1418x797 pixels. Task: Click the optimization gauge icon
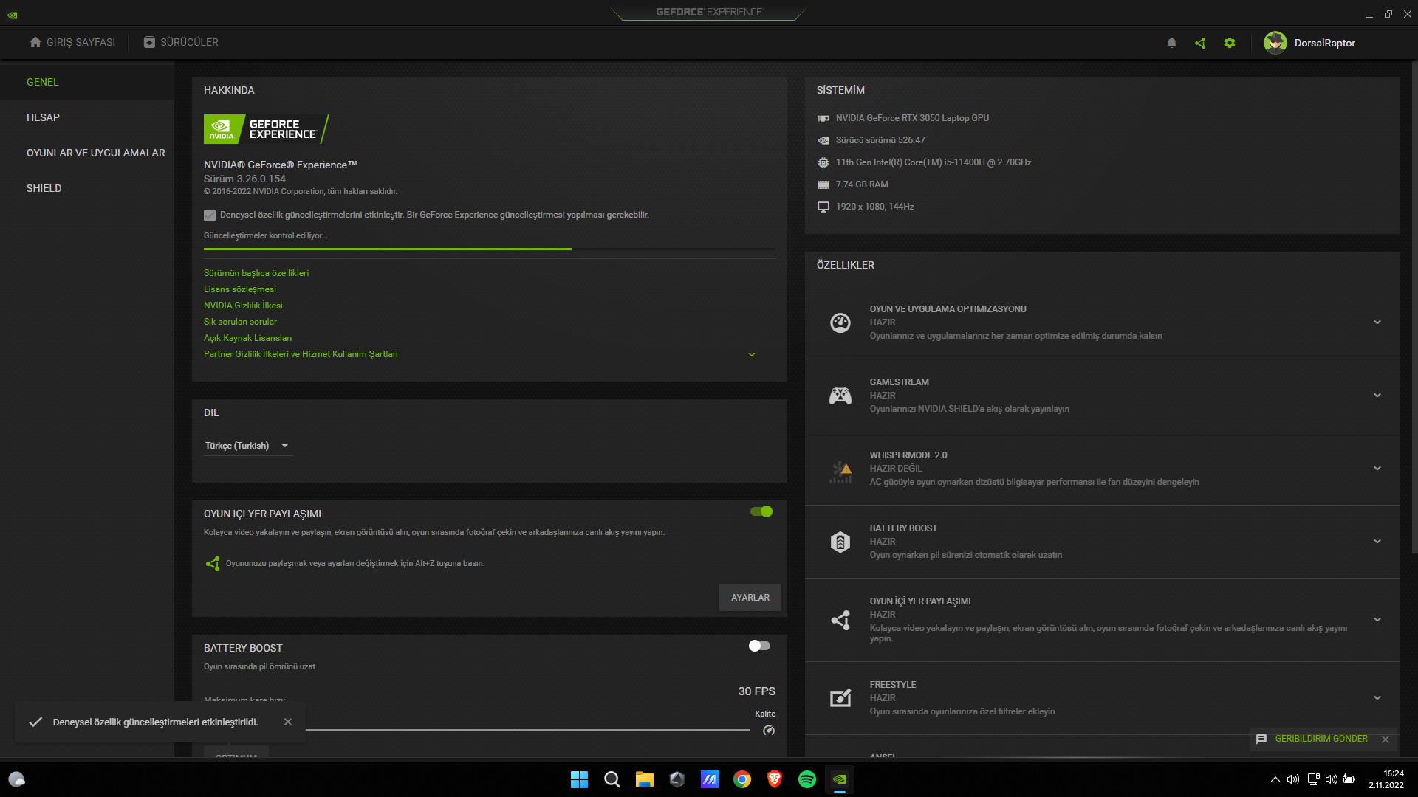(x=840, y=322)
